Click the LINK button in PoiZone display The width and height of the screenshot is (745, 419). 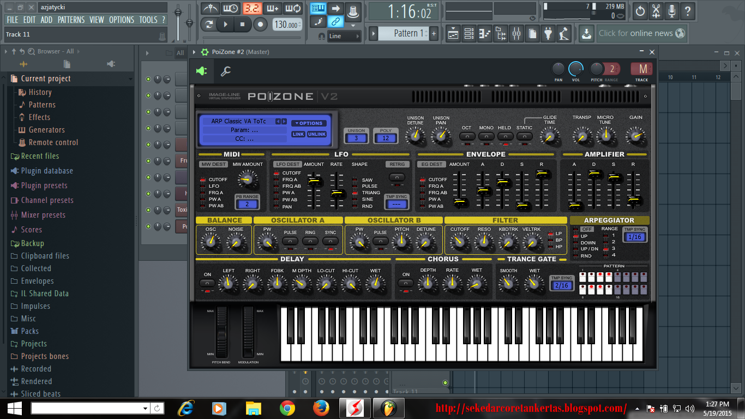[x=298, y=134]
